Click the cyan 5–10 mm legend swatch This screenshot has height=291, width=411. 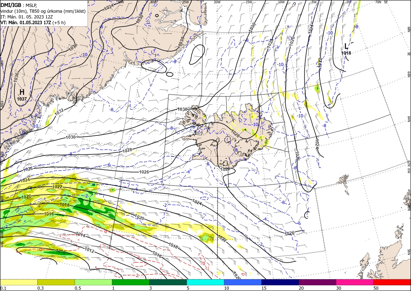click(205, 282)
